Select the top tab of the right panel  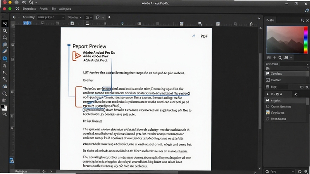pyautogui.click(x=270, y=20)
